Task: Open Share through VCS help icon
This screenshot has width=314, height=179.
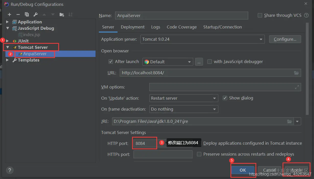Action: [x=307, y=15]
